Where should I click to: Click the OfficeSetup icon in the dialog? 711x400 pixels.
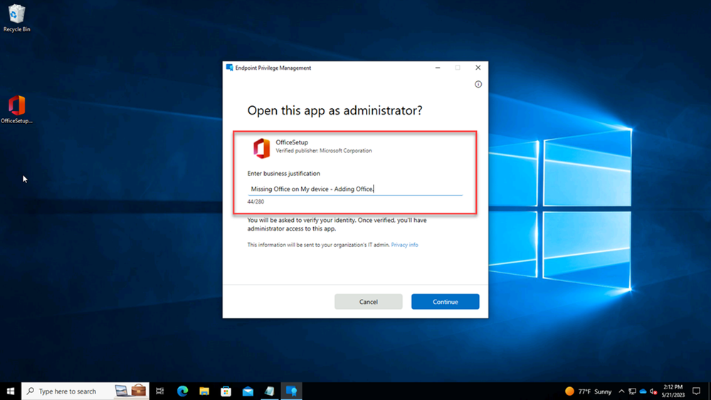click(x=262, y=148)
